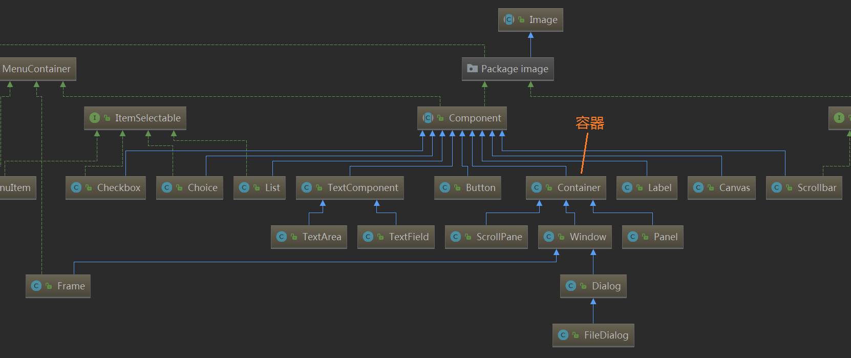
Task: Click the folder icon in Package image node
Action: pos(472,69)
